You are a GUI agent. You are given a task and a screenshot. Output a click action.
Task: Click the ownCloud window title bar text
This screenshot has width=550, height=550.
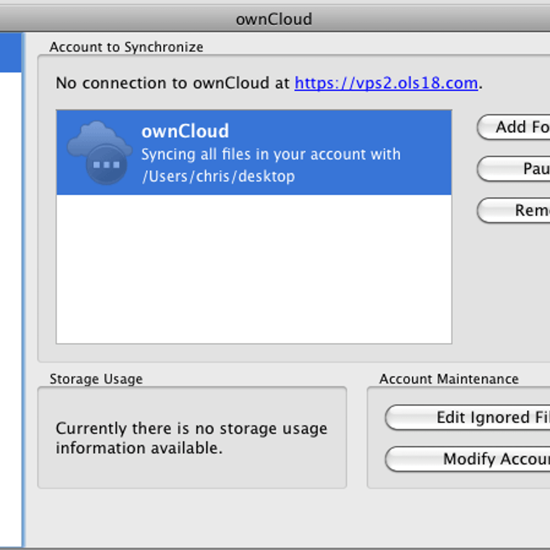(x=274, y=19)
